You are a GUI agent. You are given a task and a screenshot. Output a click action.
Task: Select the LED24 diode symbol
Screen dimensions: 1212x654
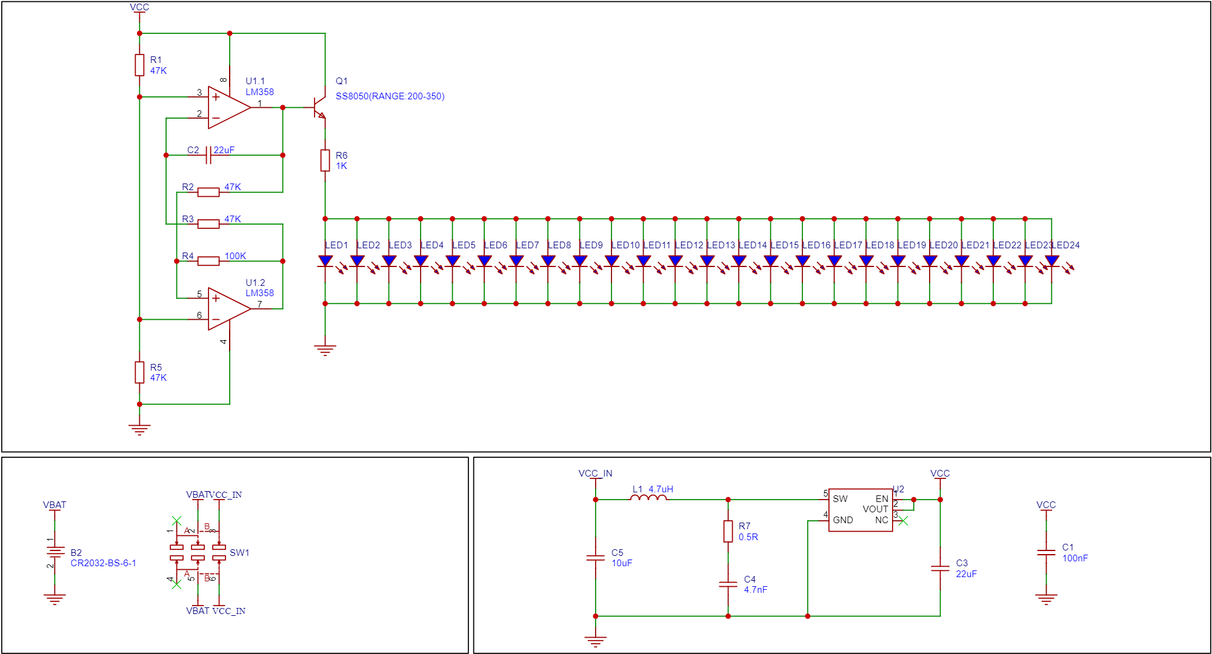pyautogui.click(x=1052, y=261)
